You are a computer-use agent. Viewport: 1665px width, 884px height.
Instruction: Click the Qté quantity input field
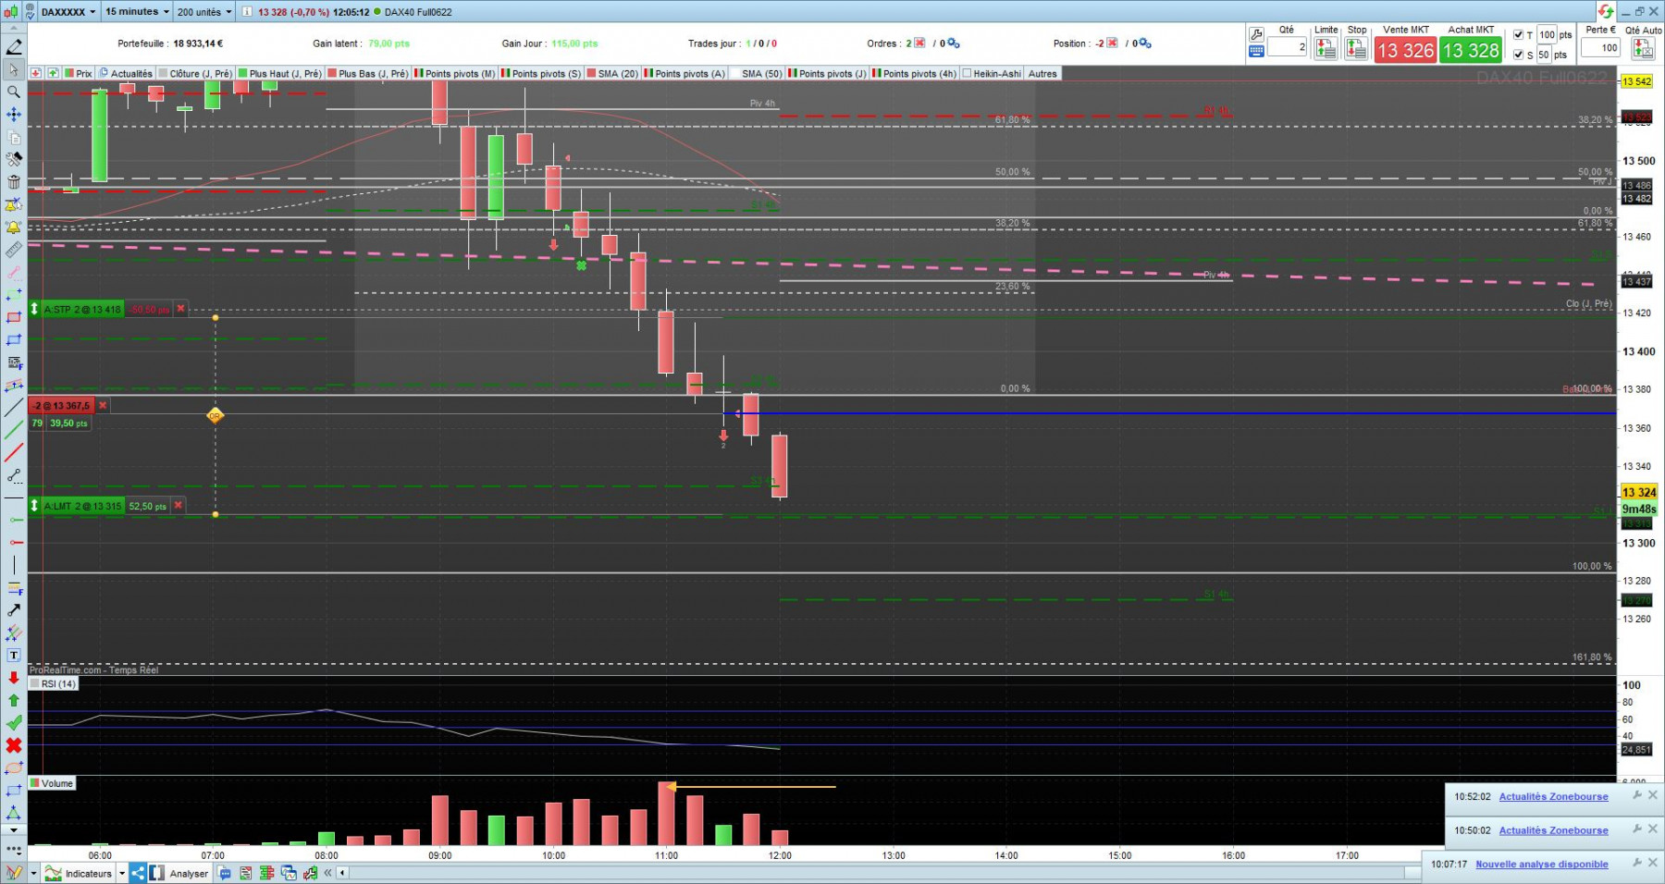pos(1287,47)
